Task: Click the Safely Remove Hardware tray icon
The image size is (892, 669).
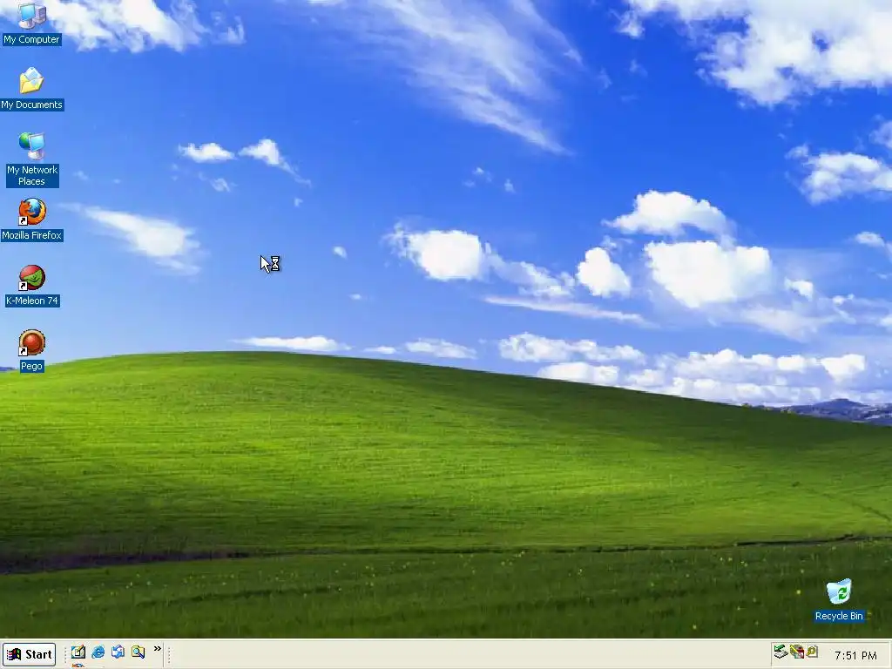Action: coord(780,652)
